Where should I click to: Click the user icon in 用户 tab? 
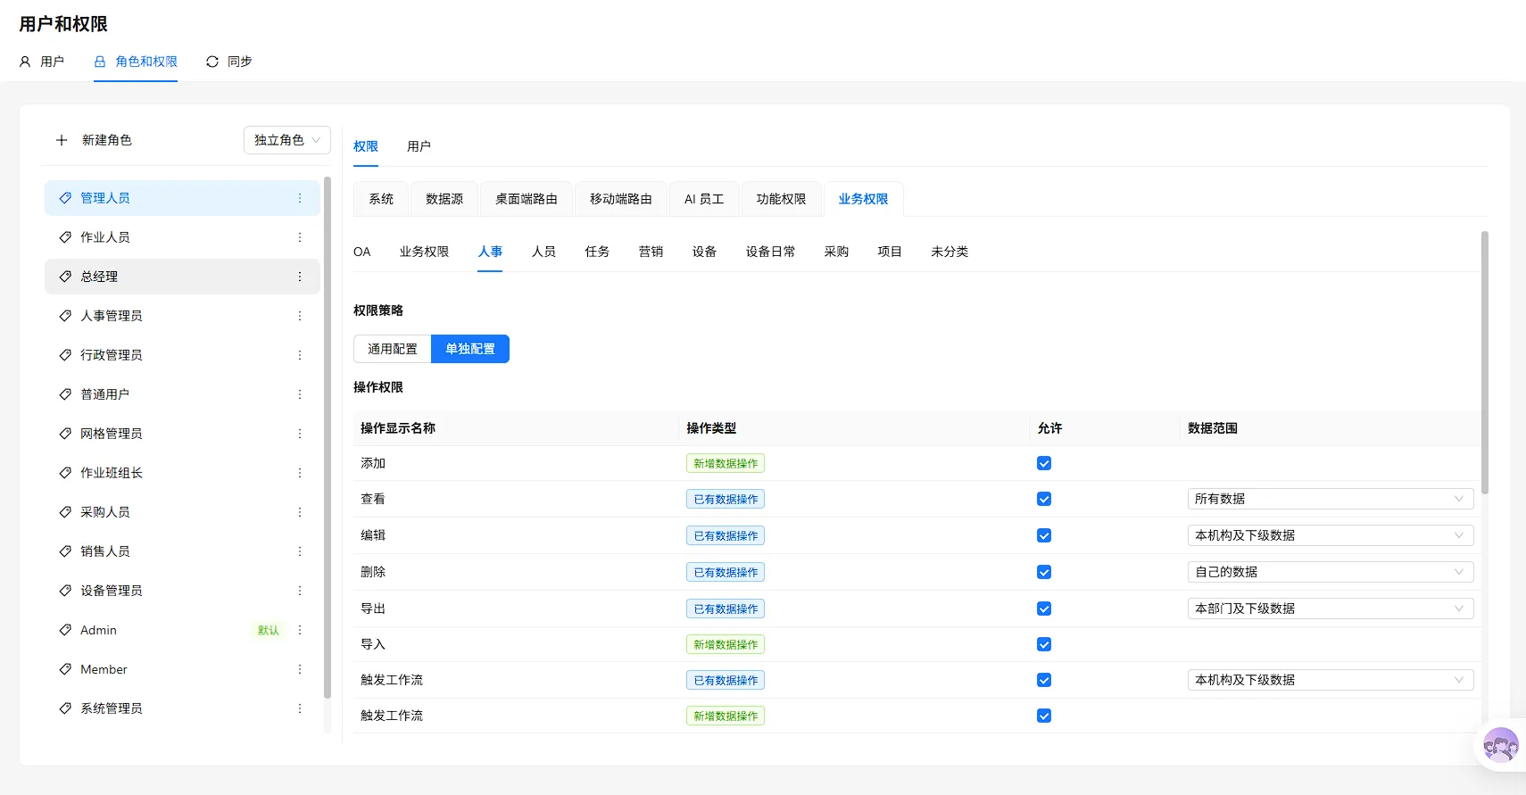click(x=25, y=62)
